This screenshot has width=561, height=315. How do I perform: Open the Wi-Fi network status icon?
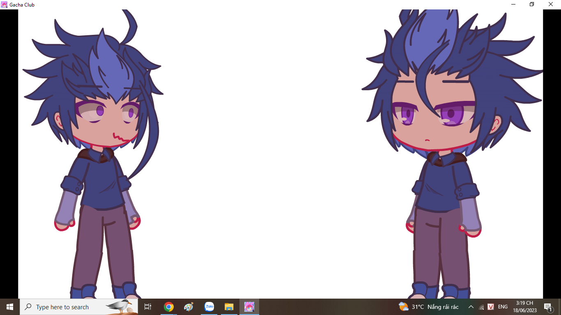481,307
